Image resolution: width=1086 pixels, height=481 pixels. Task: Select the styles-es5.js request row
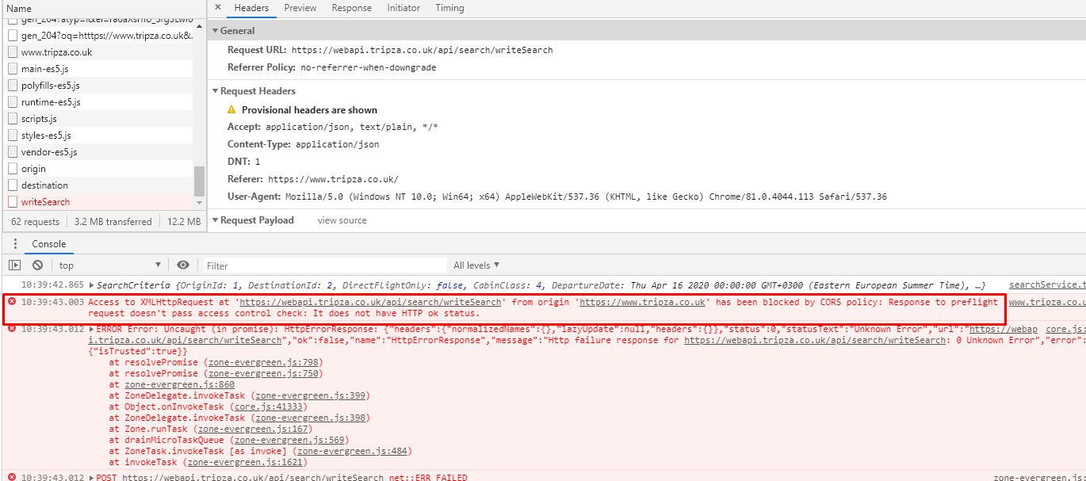click(97, 136)
